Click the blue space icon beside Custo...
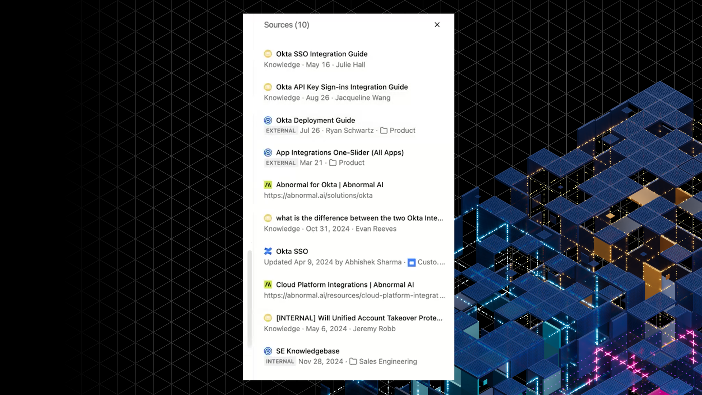702x395 pixels. [x=412, y=263]
